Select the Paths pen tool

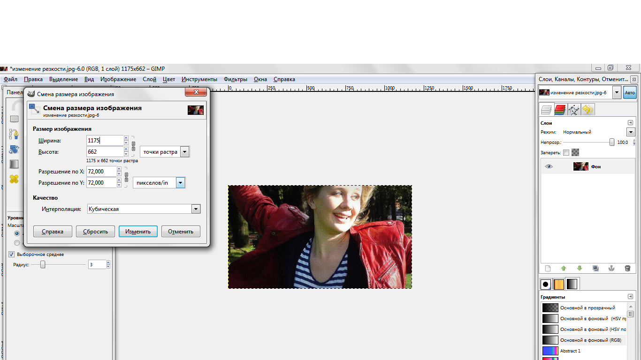click(x=14, y=134)
